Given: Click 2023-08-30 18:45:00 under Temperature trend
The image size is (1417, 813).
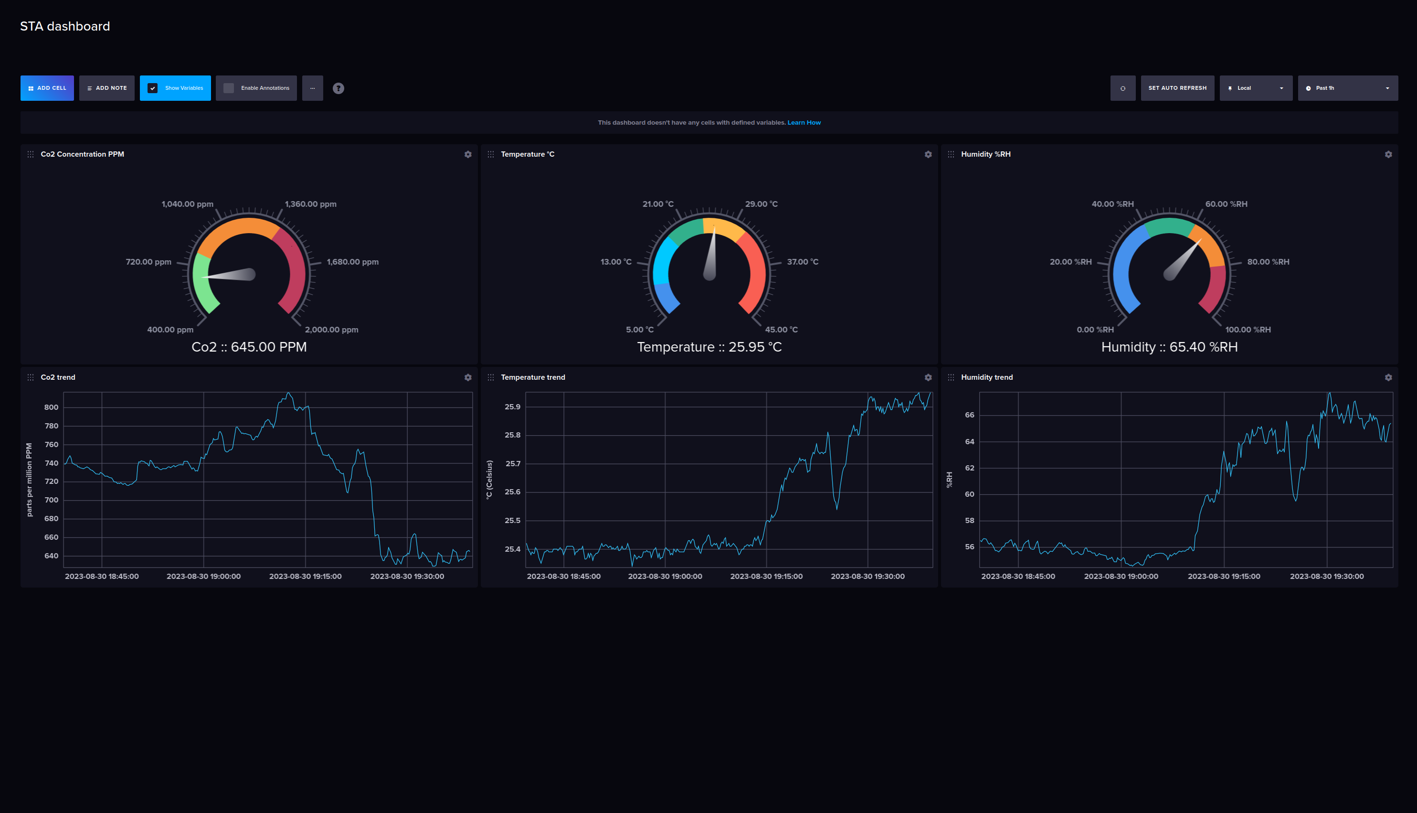Looking at the screenshot, I should point(564,577).
